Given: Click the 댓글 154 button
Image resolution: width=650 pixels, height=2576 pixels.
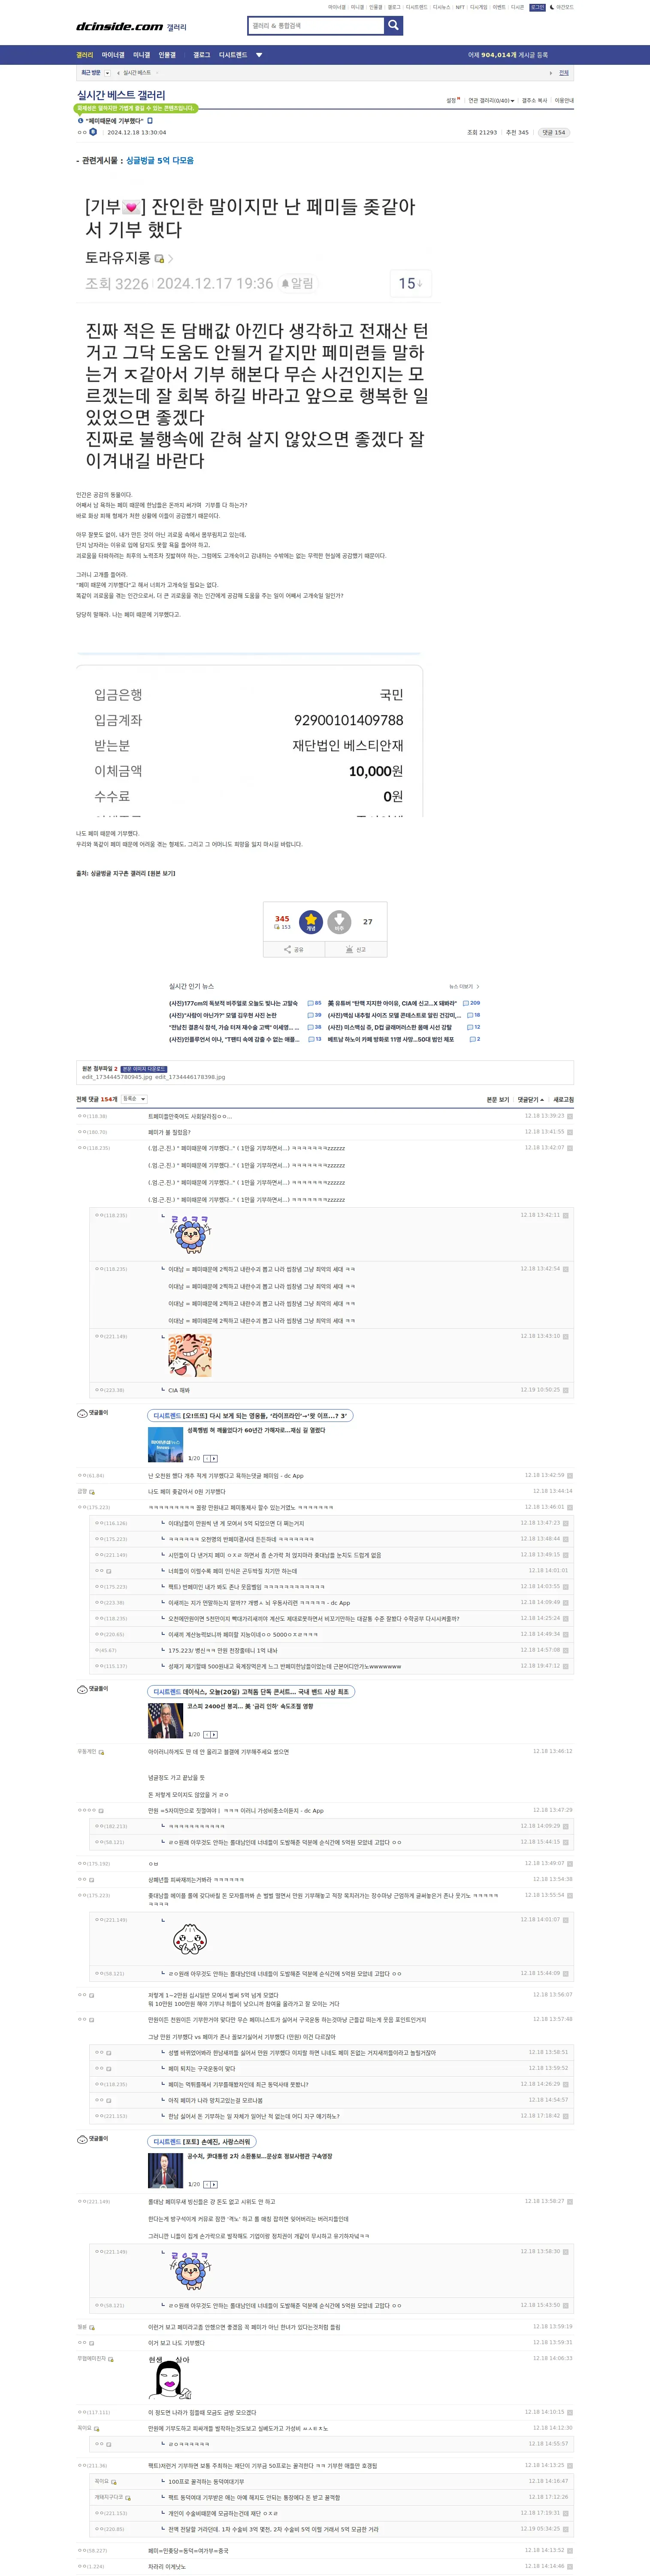Looking at the screenshot, I should [554, 132].
